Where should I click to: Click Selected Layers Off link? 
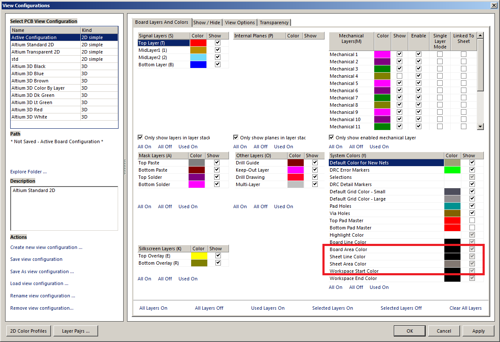[401, 308]
